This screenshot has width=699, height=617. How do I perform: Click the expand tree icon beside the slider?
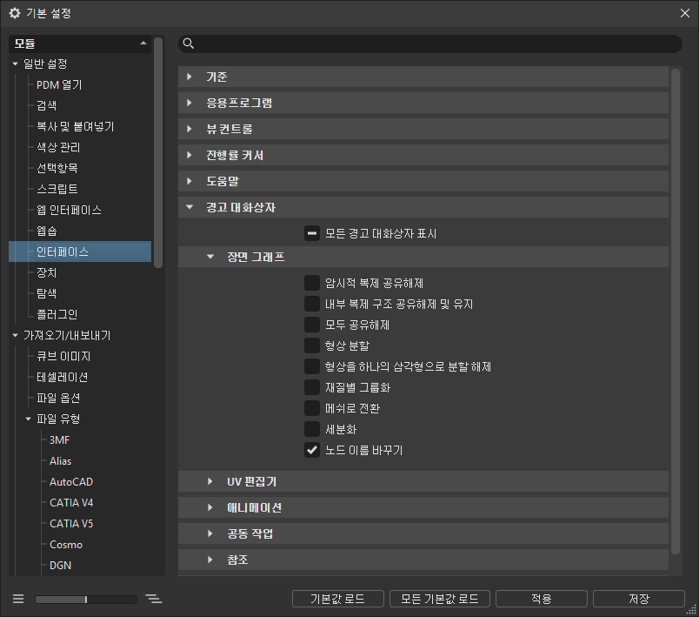click(153, 599)
